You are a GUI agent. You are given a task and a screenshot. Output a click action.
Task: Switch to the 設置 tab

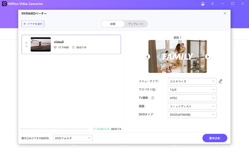point(113,24)
